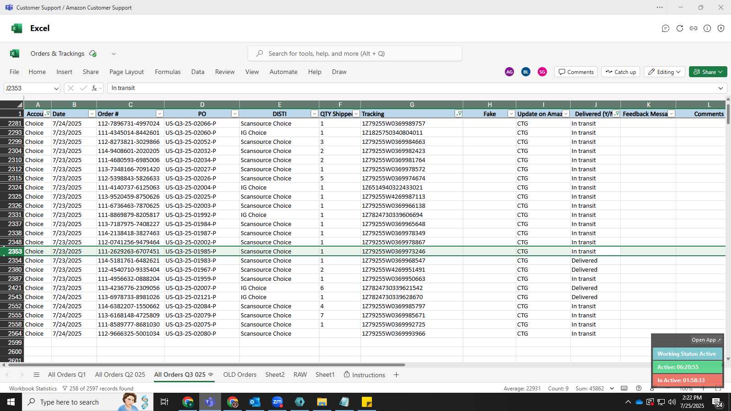Viewport: 731px width, 411px height.
Task: Open the Editing mode dropdown
Action: pyautogui.click(x=664, y=72)
